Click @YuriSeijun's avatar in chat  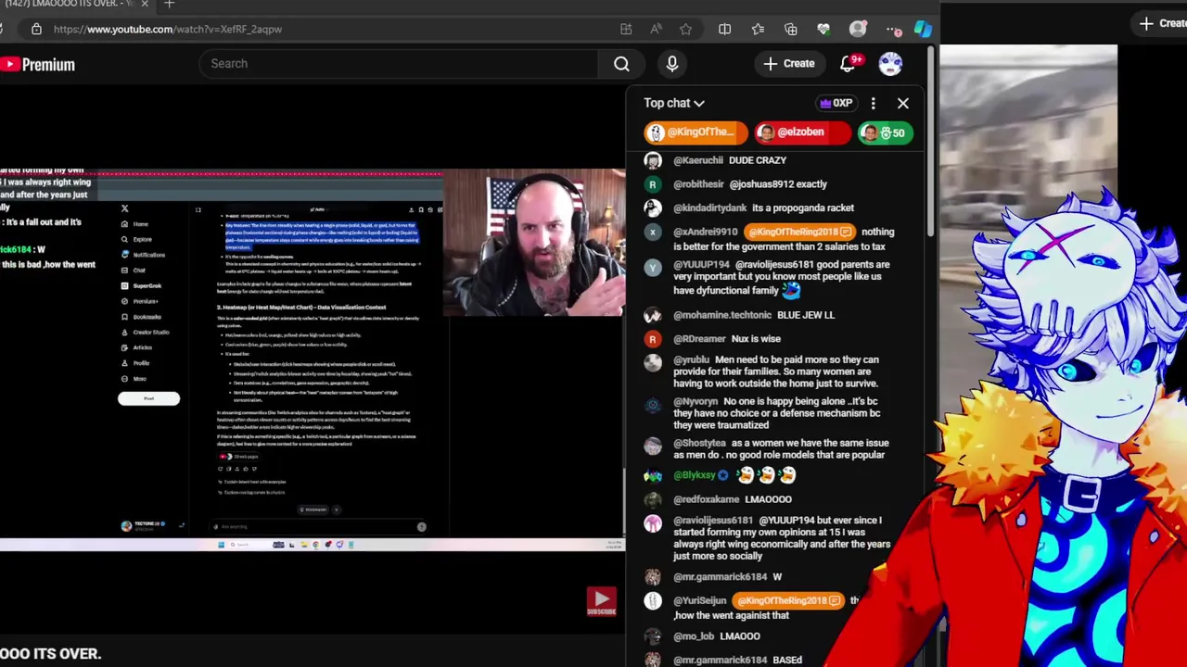pyautogui.click(x=653, y=600)
